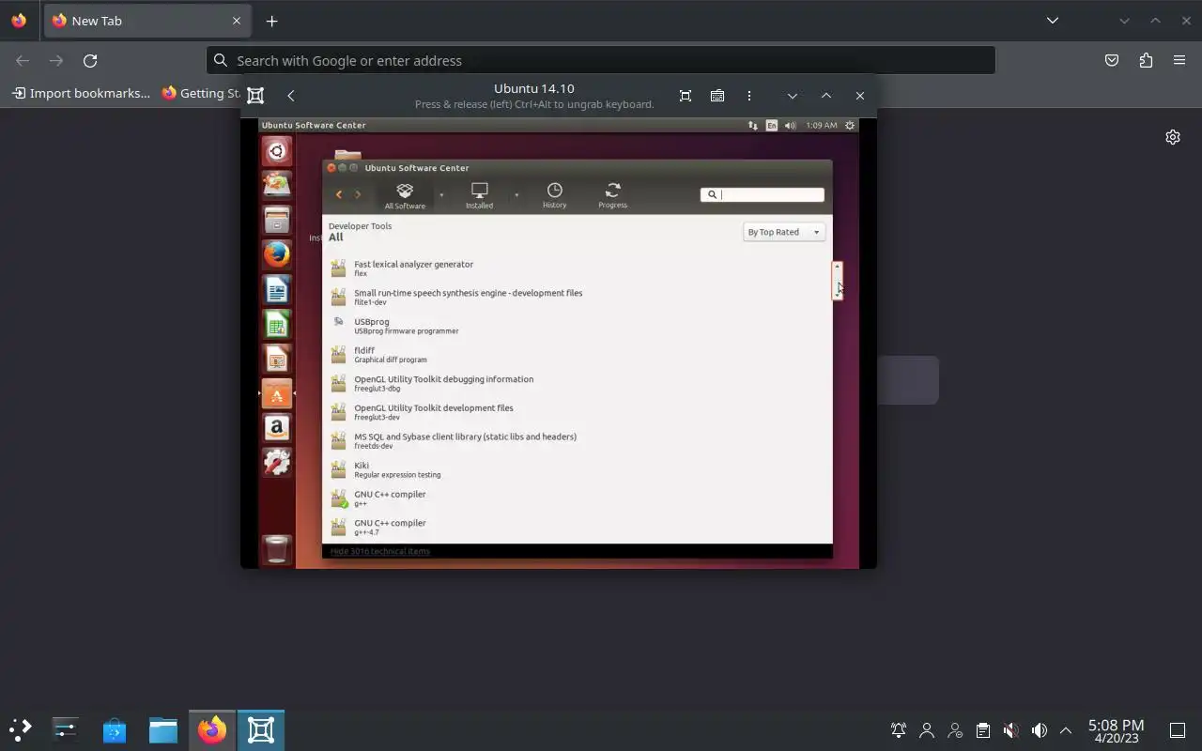The width and height of the screenshot is (1202, 751).
Task: Click the Software Center list scrollbar handle
Action: click(x=837, y=281)
